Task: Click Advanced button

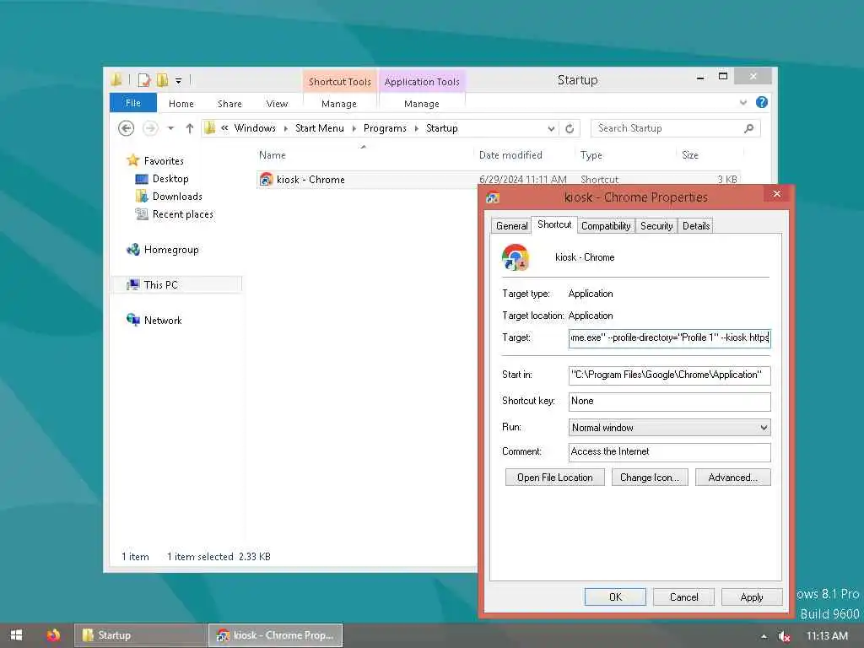Action: point(733,478)
